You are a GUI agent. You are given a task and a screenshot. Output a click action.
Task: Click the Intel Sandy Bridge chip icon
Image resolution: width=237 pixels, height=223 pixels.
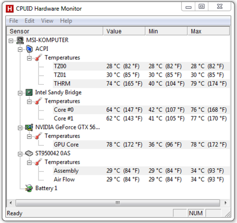tap(29, 93)
